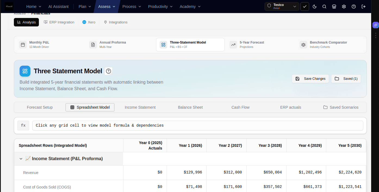Click the question mark beside Three Statement Model
The height and width of the screenshot is (192, 379).
(108, 71)
